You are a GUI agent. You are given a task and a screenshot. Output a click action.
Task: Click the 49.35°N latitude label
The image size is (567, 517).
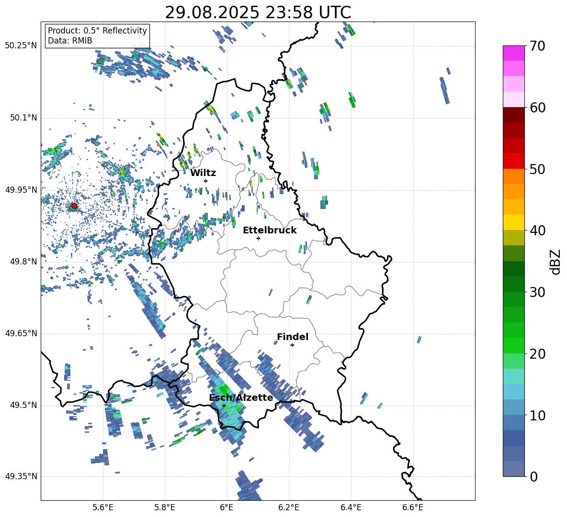point(21,476)
